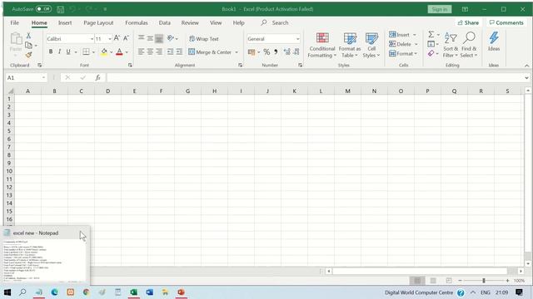The image size is (533, 299).
Task: Click the Cut scissors icon
Action: coord(28,36)
